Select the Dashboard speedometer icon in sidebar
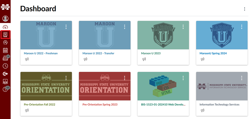The width and height of the screenshot is (252, 119). click(x=5, y=27)
